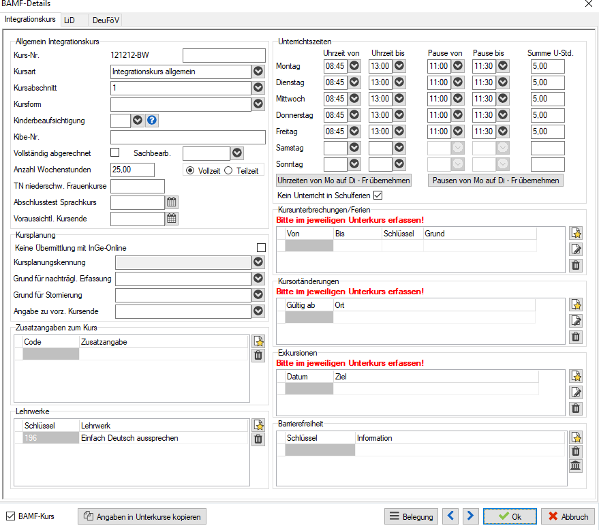Open calendar for Voraussichtl. Kursende
This screenshot has width=599, height=530.
click(x=172, y=219)
